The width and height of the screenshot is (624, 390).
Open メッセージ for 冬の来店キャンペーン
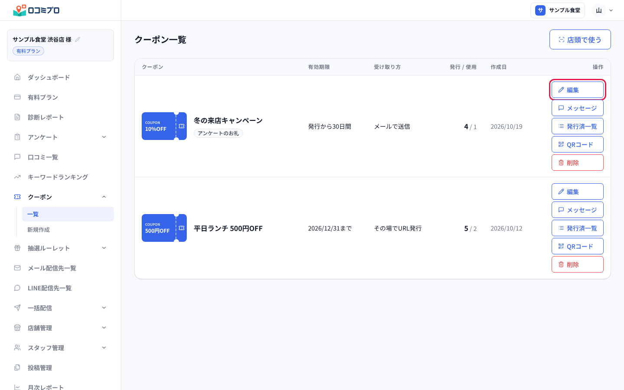[x=578, y=108]
